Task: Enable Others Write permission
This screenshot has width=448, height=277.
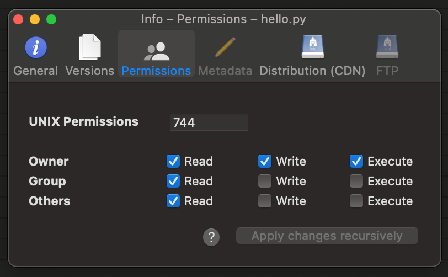Action: tap(265, 201)
